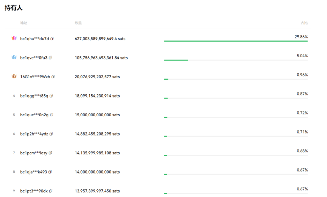The height and width of the screenshot is (197, 327).
Task: Open holder address bc1qve***0fu3
Action: tap(34, 58)
